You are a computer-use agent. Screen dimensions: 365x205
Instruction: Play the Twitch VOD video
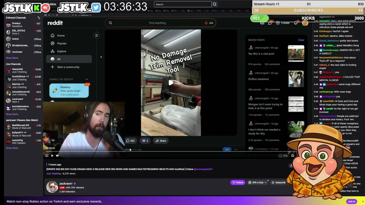(x=52, y=156)
